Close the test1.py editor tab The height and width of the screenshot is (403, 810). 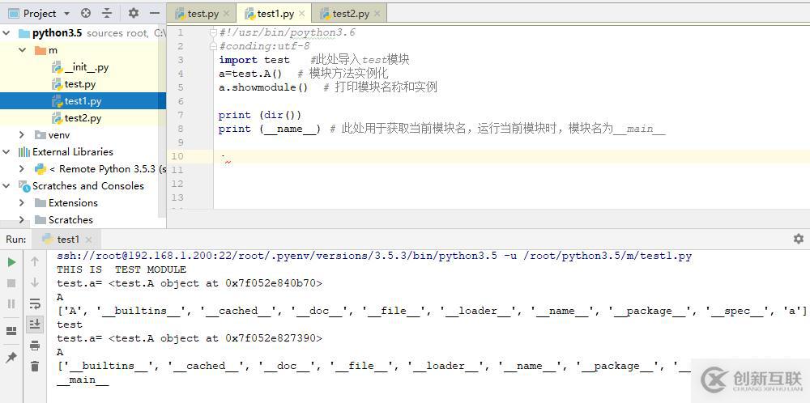click(x=301, y=14)
